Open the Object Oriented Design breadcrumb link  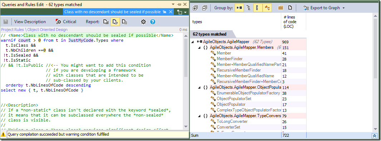coord(47,30)
